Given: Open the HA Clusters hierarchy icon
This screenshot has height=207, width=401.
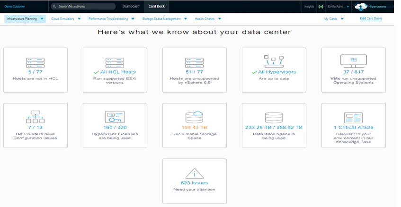Looking at the screenshot, I should [x=35, y=118].
